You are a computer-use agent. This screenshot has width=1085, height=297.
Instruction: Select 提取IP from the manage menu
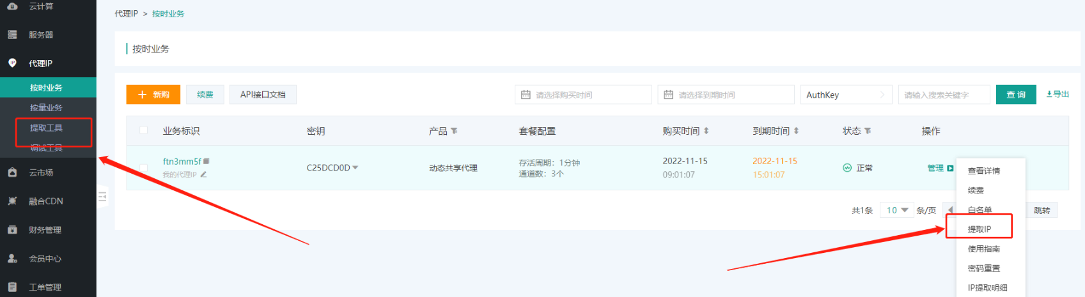click(979, 229)
